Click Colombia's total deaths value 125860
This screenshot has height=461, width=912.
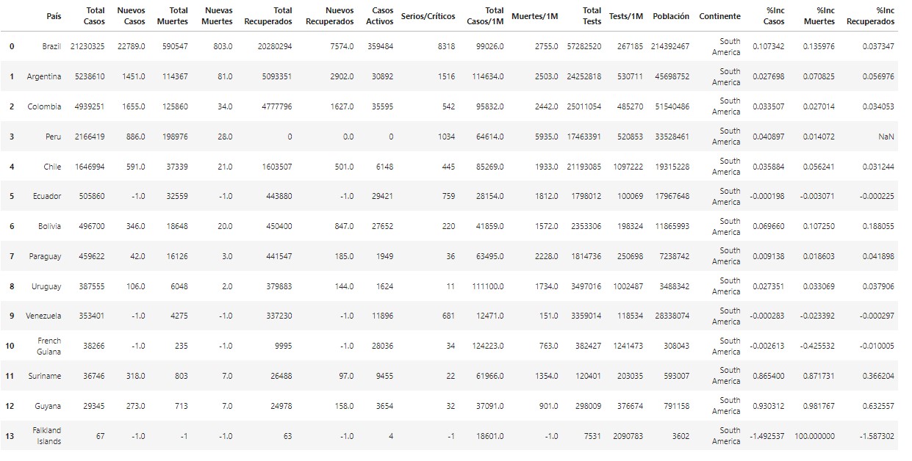(x=176, y=106)
